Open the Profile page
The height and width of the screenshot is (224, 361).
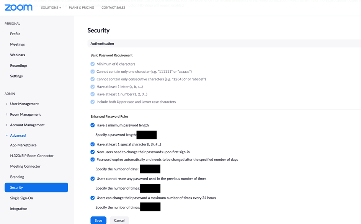coord(15,34)
